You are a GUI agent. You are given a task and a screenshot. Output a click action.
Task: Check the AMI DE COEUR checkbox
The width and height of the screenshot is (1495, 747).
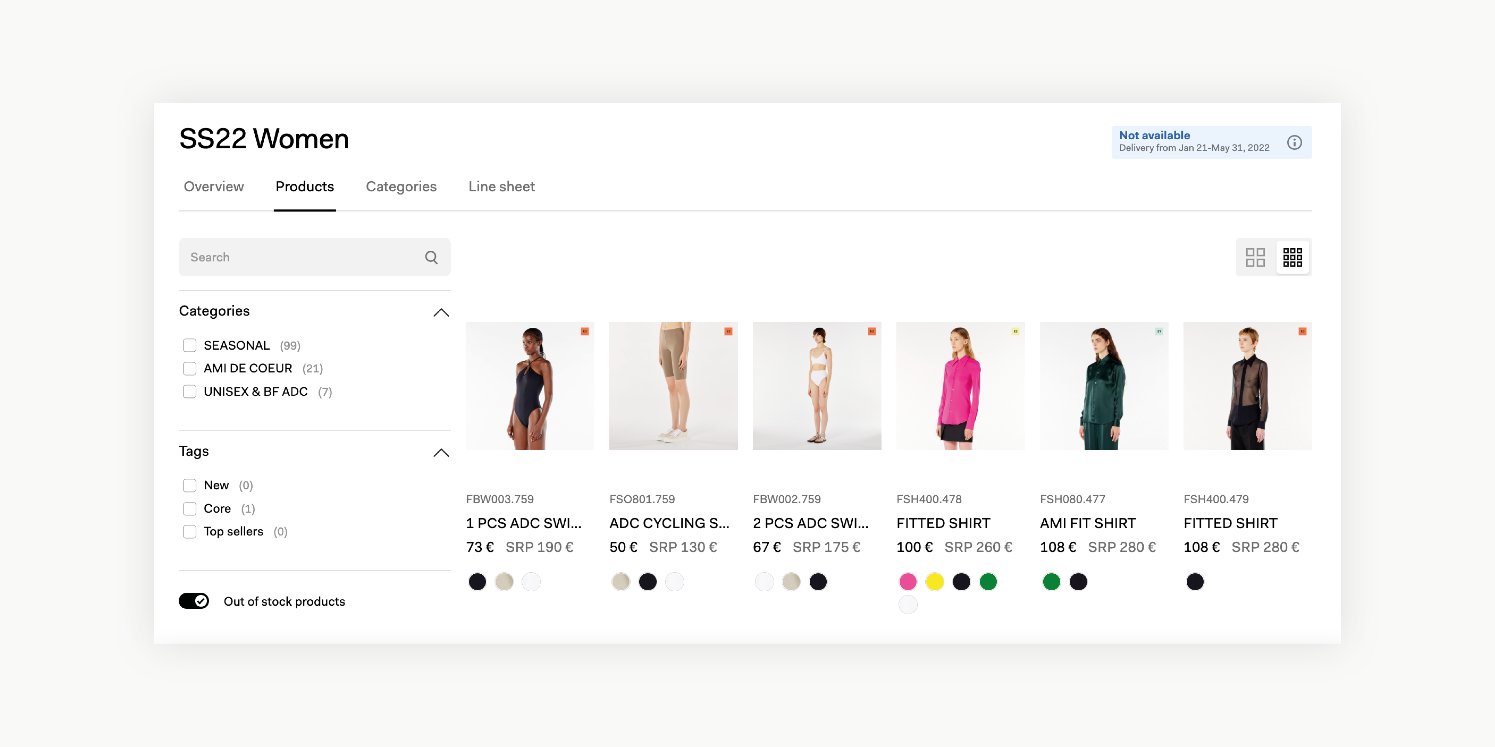[189, 368]
